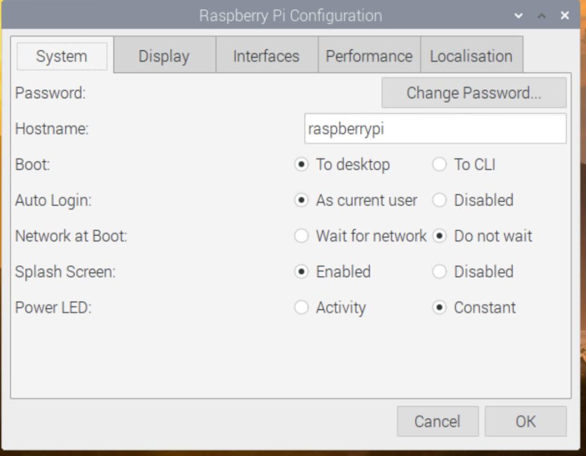Open the Interfaces tab
Screen dimensions: 586x456
[266, 56]
